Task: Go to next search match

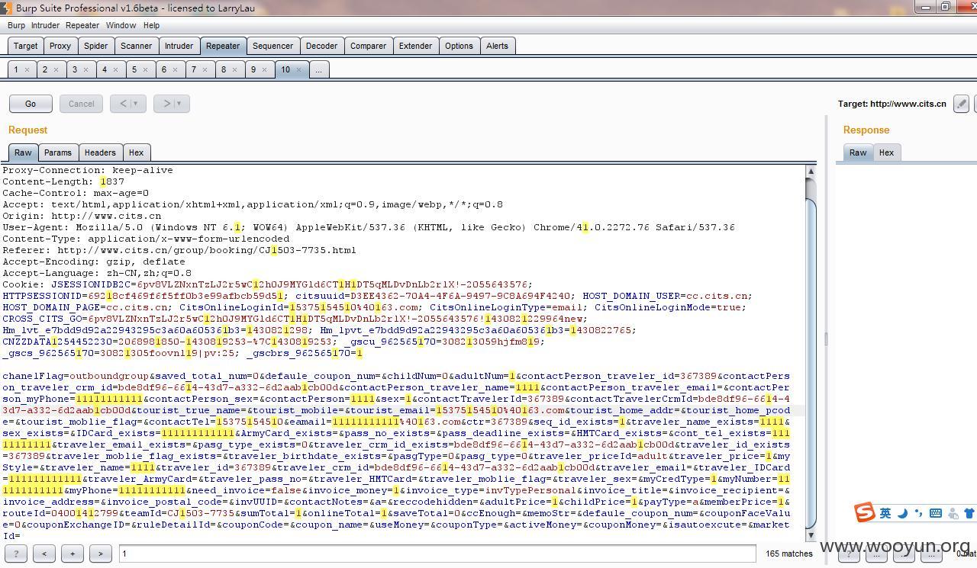Action: pos(101,554)
